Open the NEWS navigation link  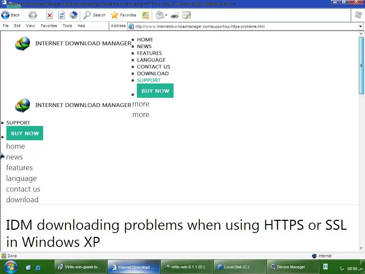(x=144, y=46)
